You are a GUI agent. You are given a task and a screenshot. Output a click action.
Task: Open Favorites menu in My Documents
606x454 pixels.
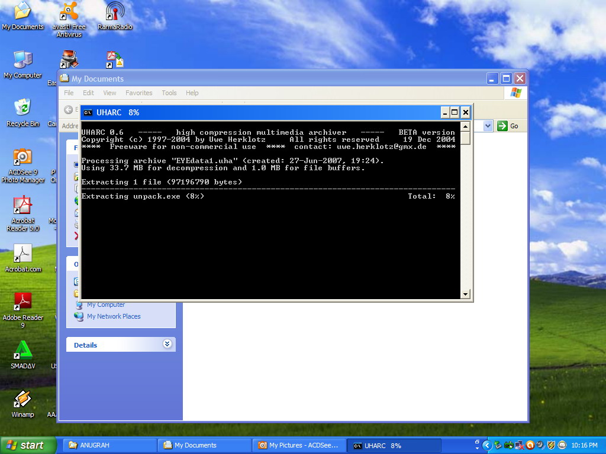click(x=138, y=93)
